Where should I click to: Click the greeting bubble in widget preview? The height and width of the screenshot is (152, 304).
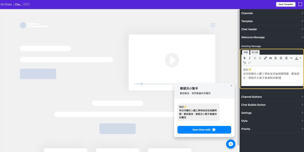(x=198, y=112)
